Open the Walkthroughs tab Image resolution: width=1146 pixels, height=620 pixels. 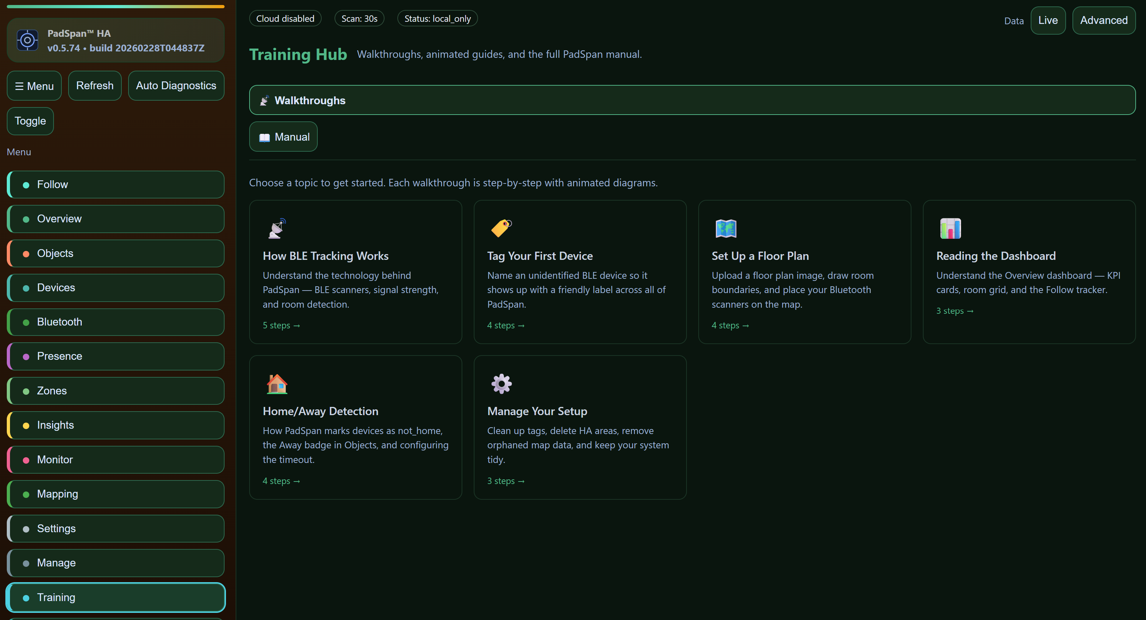[692, 100]
